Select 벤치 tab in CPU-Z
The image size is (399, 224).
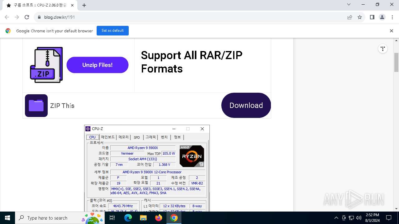point(164,137)
